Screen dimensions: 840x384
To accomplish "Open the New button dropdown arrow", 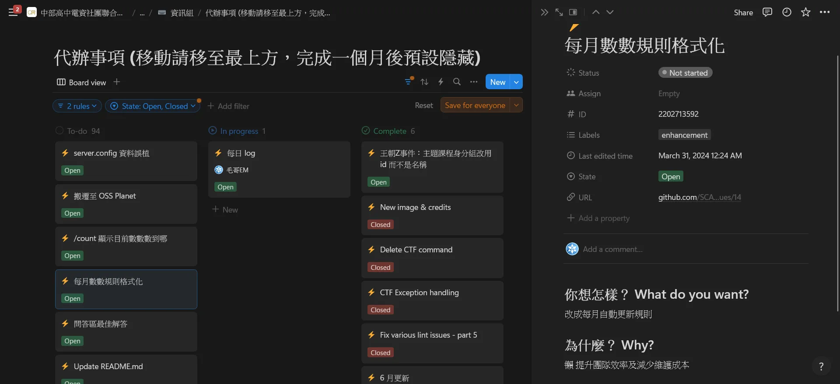I will [x=516, y=82].
